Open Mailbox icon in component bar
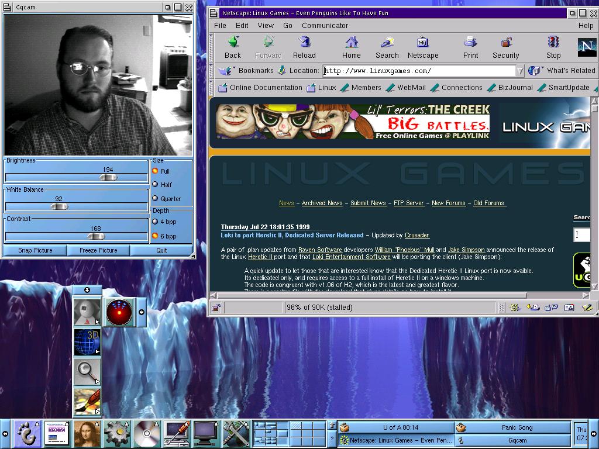The width and height of the screenshot is (599, 449). 533,308
